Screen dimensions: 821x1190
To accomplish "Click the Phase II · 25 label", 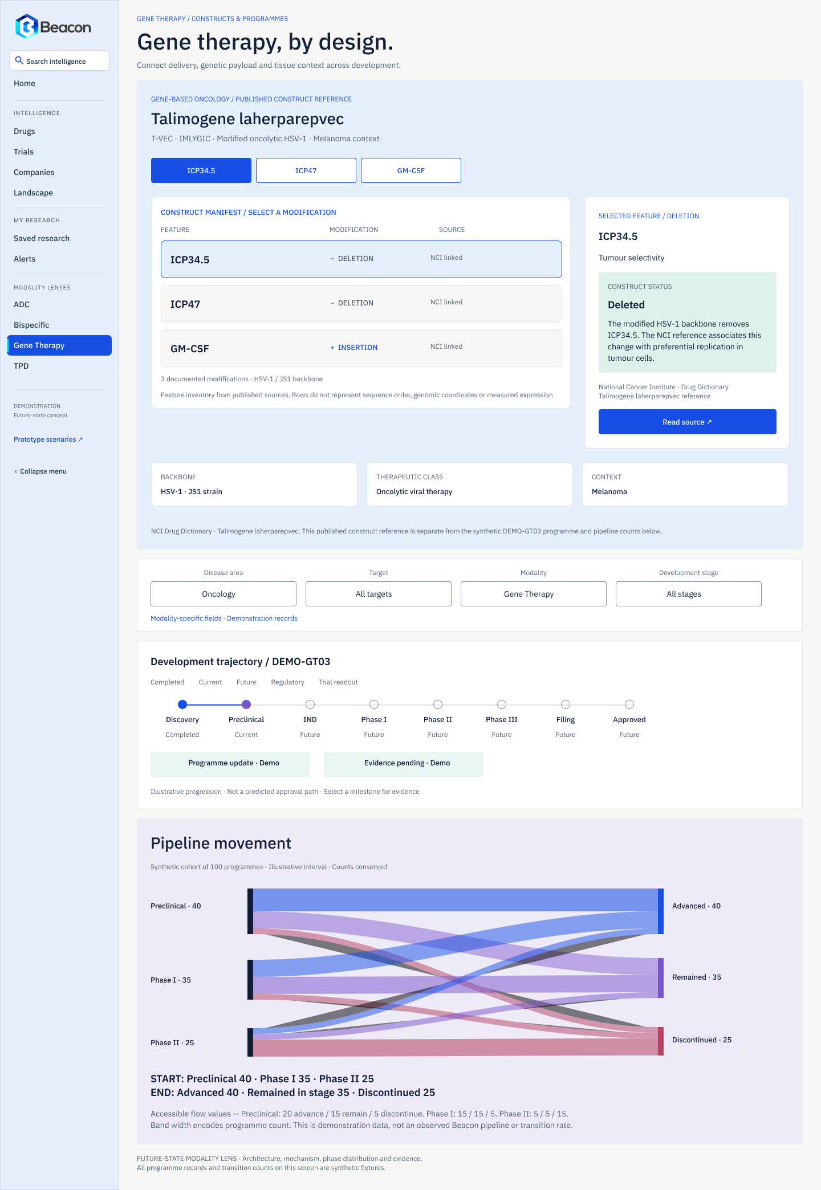I will (172, 1042).
